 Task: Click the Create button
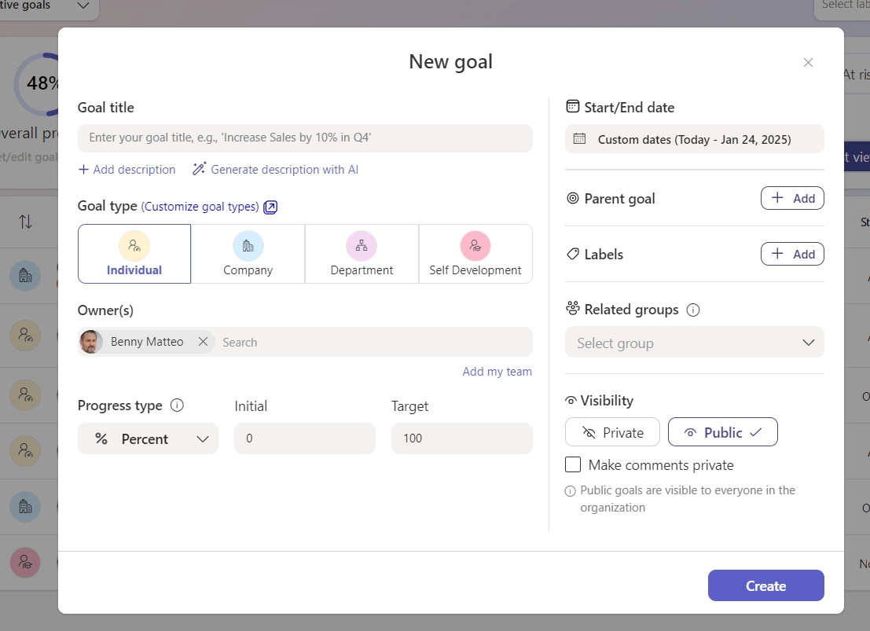765,585
